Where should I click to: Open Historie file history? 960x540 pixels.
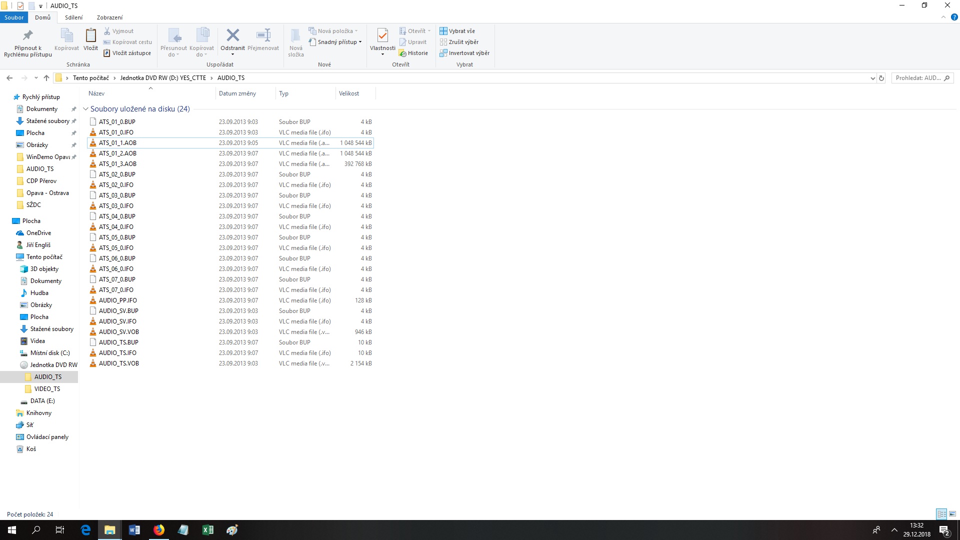point(413,53)
